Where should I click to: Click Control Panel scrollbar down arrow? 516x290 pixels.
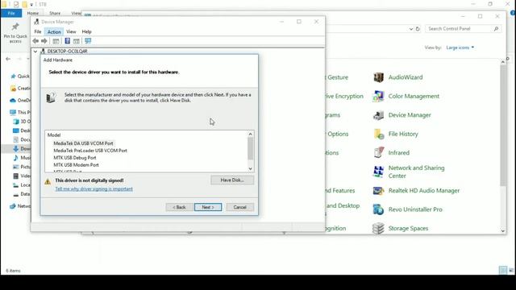(x=503, y=231)
